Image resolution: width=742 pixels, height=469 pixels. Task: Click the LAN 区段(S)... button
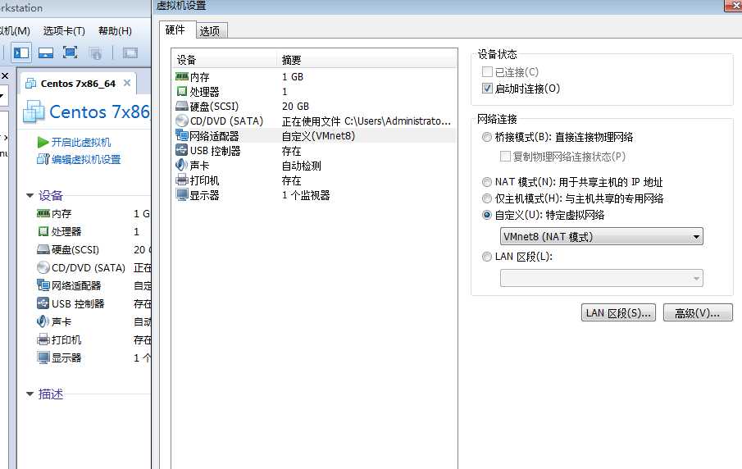(618, 313)
